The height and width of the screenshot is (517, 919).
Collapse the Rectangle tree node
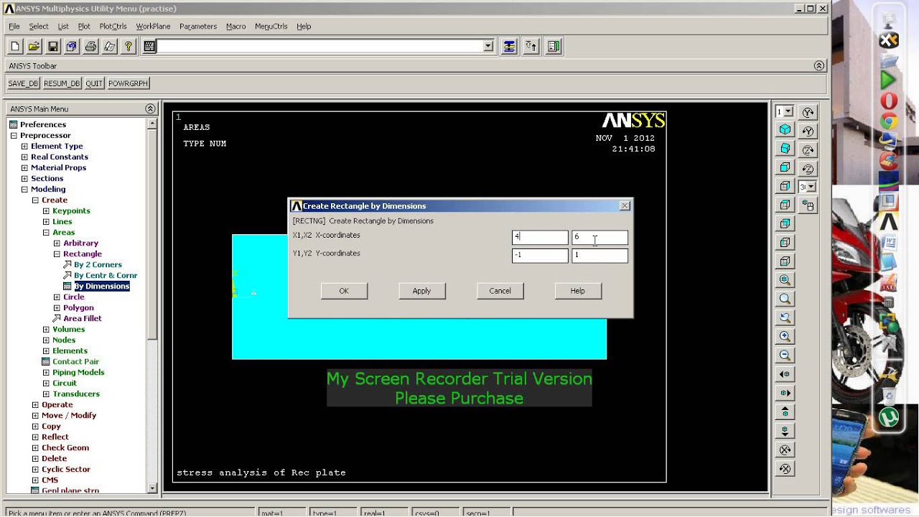click(57, 253)
